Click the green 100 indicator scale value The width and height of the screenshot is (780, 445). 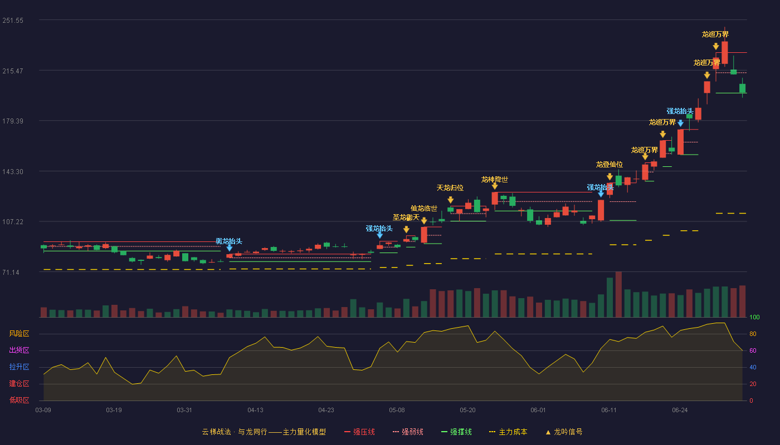754,318
